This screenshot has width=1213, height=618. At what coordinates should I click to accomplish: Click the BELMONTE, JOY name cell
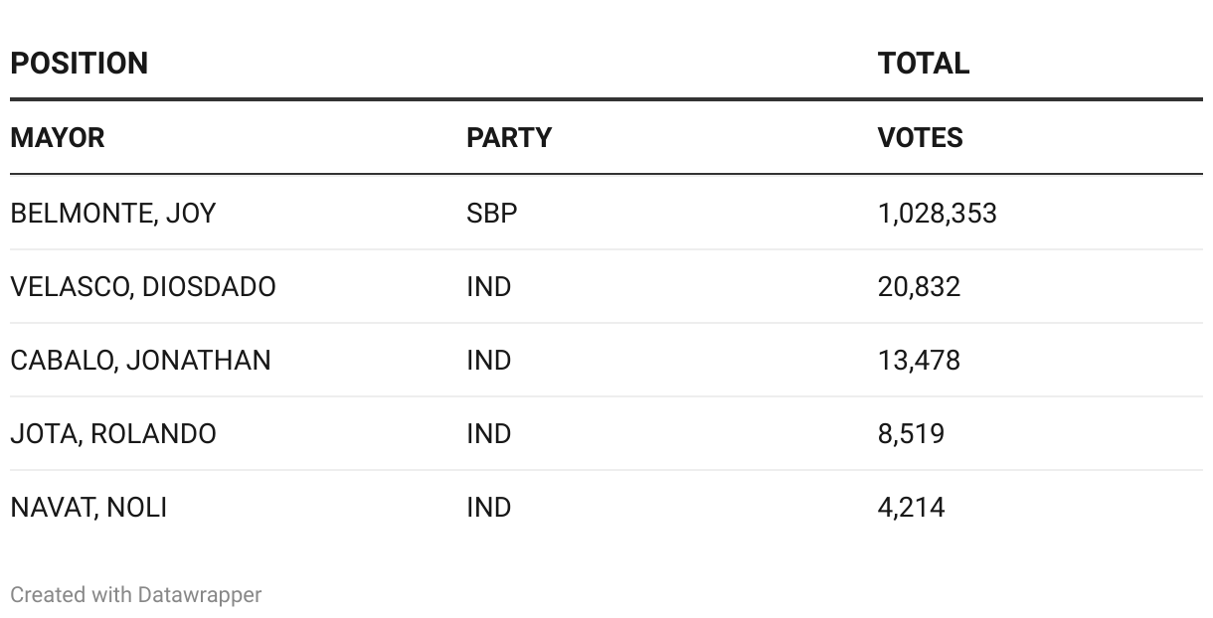pos(113,214)
